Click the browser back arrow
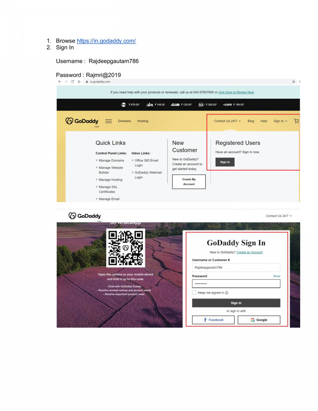This screenshot has width=318, height=411. [60, 81]
